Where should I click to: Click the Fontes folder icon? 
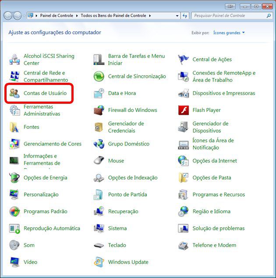coord(14,127)
